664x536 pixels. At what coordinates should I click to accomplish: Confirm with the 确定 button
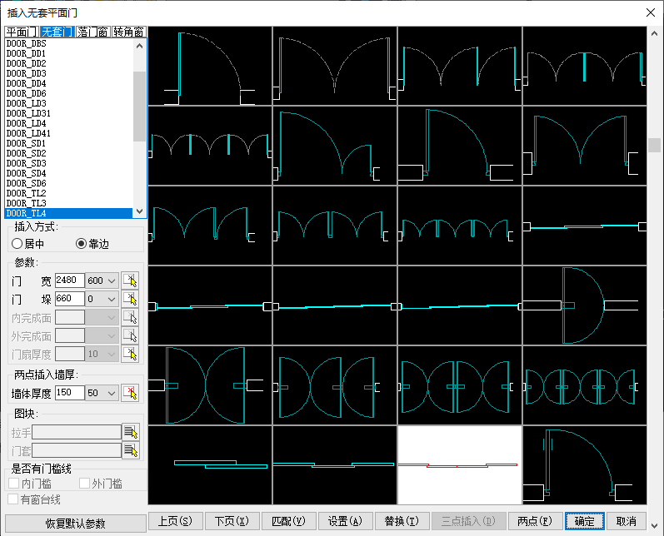(584, 521)
